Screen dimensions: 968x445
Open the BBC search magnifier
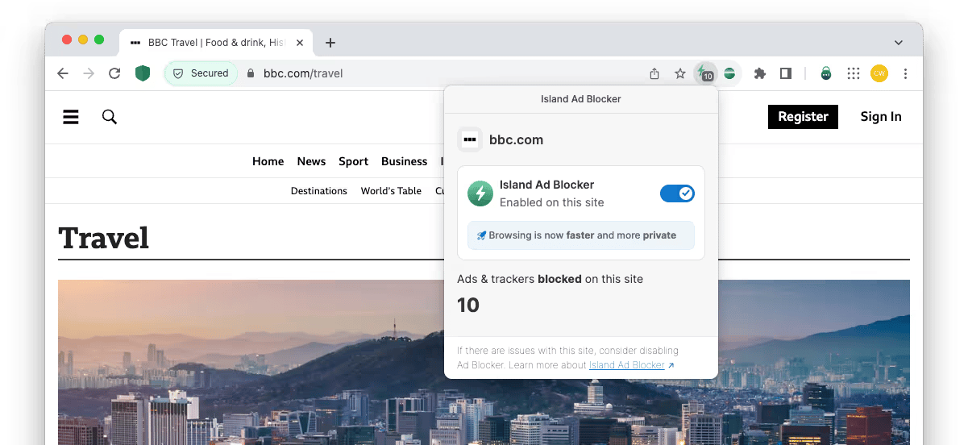coord(110,117)
